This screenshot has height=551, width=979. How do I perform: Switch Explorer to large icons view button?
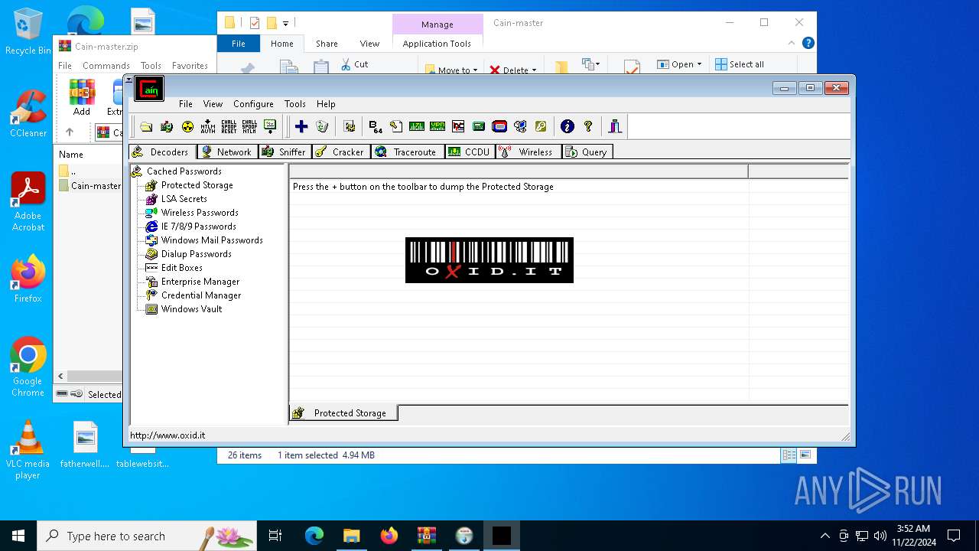(x=805, y=455)
